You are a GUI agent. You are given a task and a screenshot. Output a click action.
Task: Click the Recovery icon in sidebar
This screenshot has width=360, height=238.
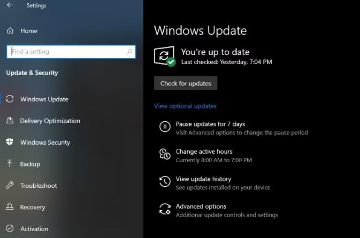[10, 207]
